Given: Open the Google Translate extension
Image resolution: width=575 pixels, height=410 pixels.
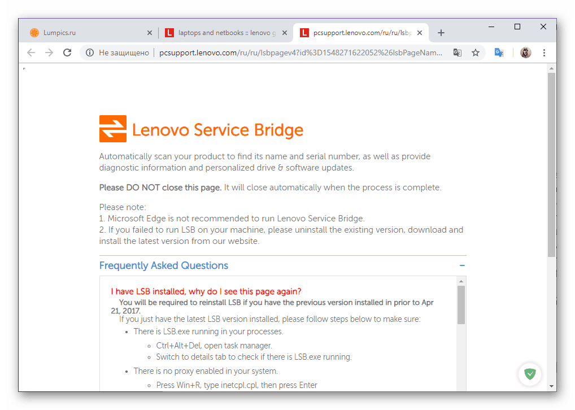Looking at the screenshot, I should tap(499, 52).
